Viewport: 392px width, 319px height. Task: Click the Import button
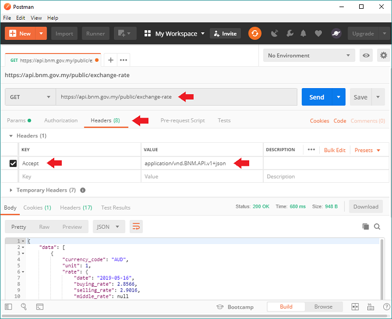pos(64,33)
